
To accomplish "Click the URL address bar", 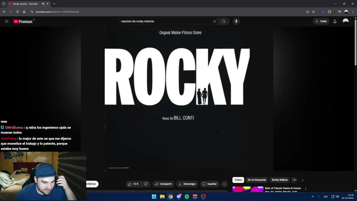I will [167, 12].
